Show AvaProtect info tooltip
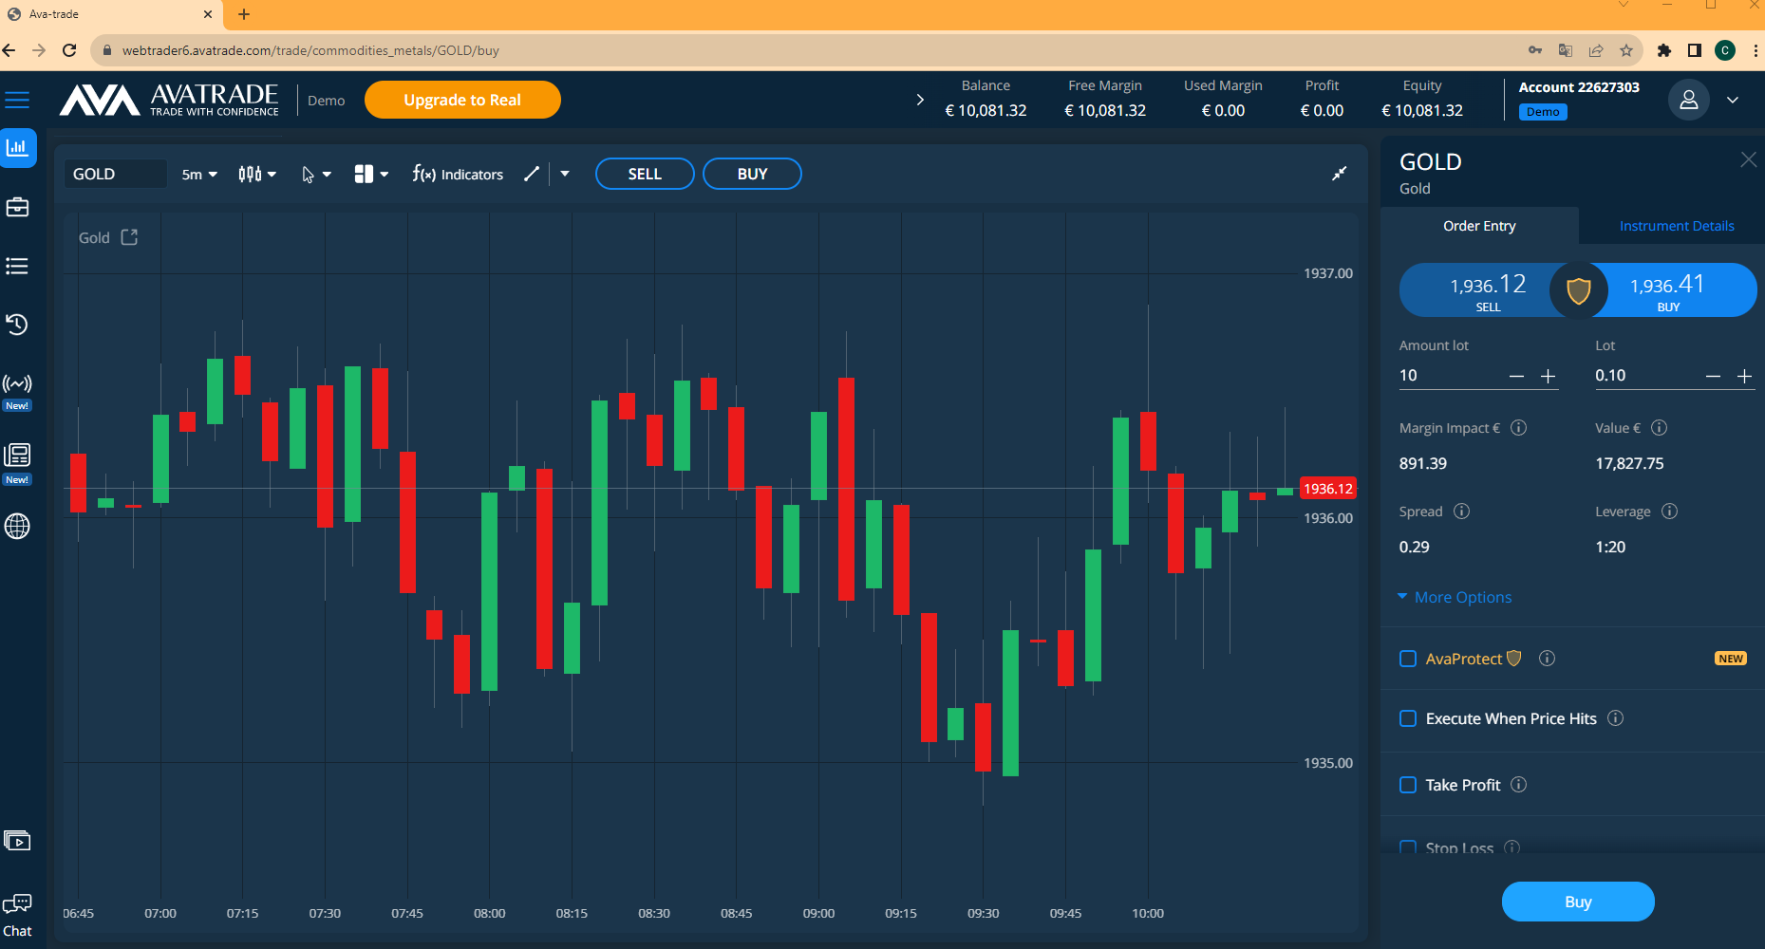Image resolution: width=1765 pixels, height=949 pixels. [1547, 659]
